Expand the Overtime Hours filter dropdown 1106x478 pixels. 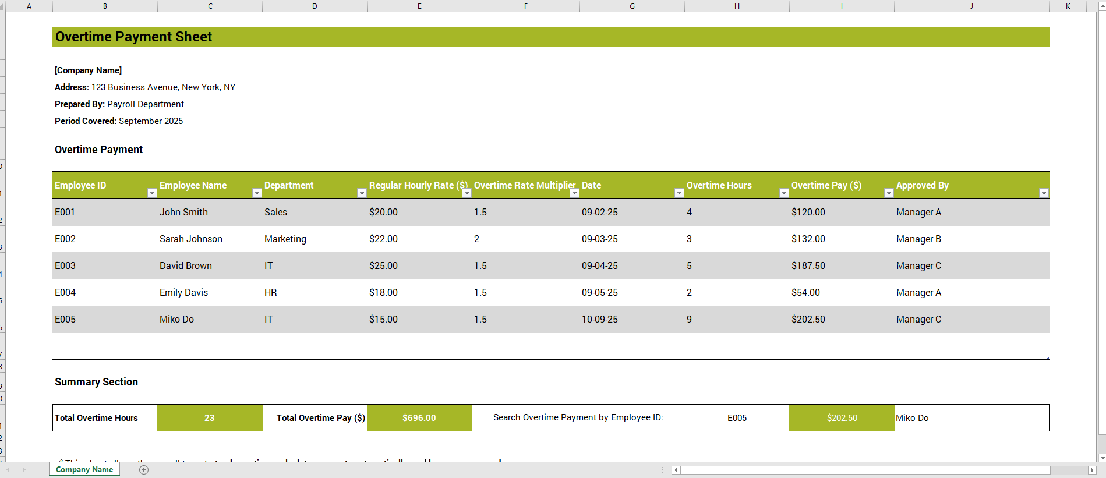tap(784, 193)
